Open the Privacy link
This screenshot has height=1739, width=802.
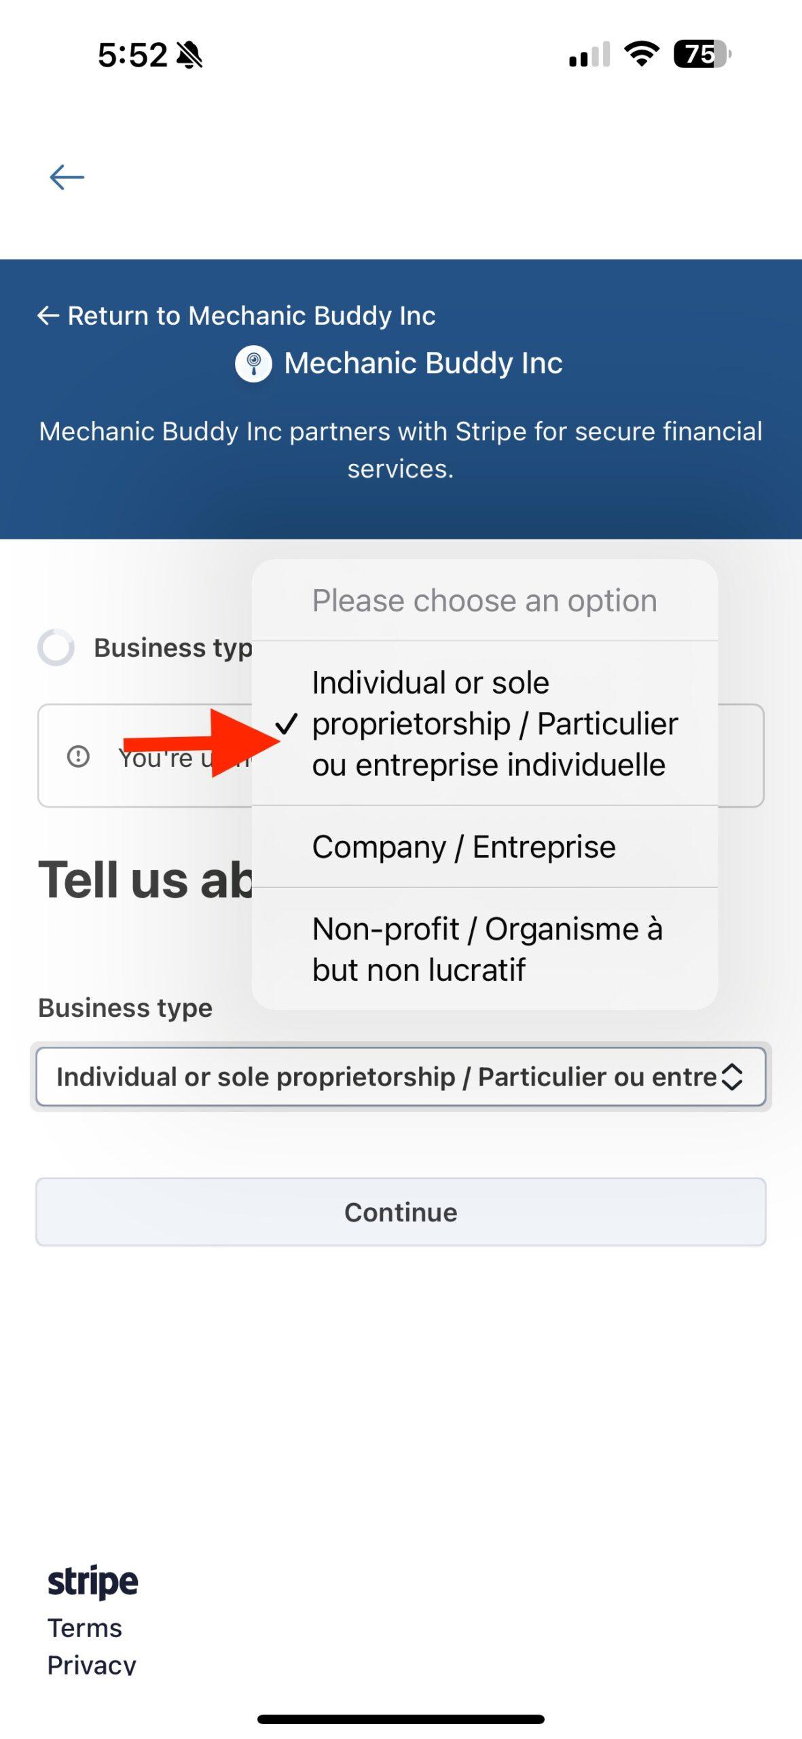point(92,1664)
